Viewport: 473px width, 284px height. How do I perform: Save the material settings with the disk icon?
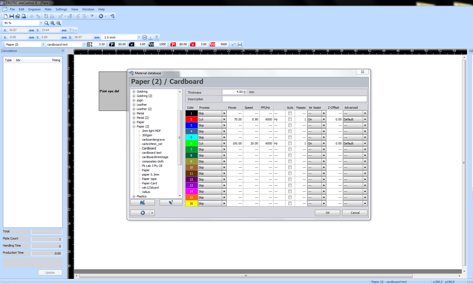(x=240, y=45)
